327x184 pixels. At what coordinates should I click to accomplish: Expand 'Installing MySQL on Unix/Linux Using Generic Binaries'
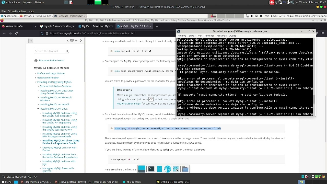tap(38, 91)
